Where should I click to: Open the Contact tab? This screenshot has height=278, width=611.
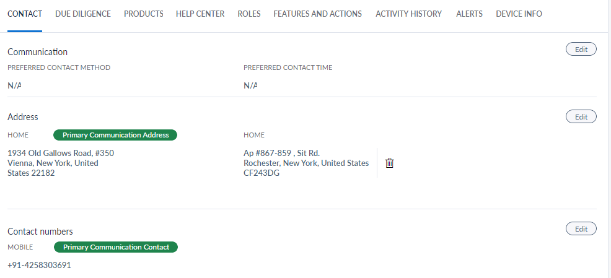tap(25, 14)
